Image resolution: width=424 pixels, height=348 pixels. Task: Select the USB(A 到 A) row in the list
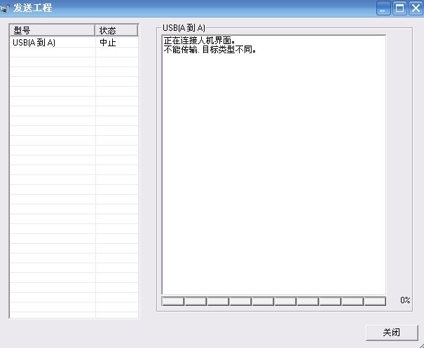coord(34,43)
